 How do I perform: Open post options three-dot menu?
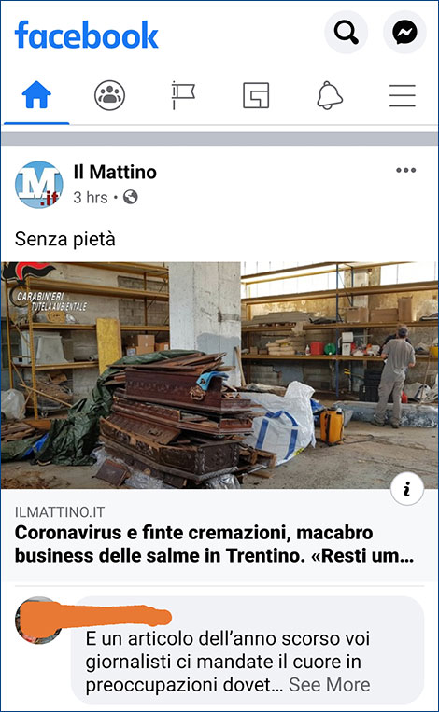pyautogui.click(x=405, y=170)
